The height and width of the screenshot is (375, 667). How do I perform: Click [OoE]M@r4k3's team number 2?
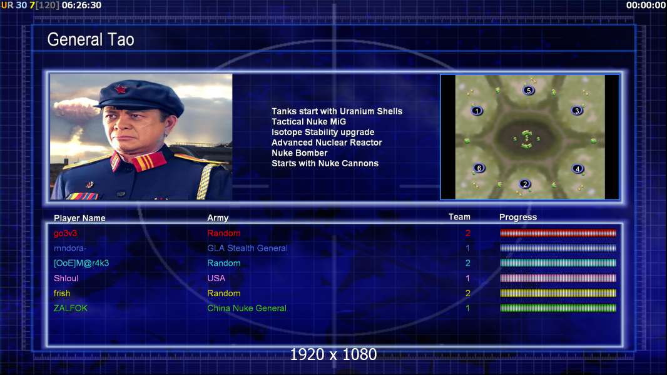tap(467, 263)
